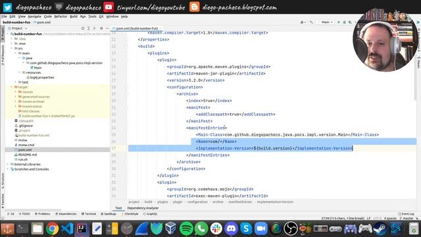Open the terminal app in the dock

point(22,228)
